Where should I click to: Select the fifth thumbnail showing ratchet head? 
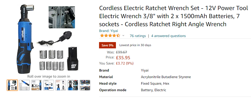click(x=61, y=85)
